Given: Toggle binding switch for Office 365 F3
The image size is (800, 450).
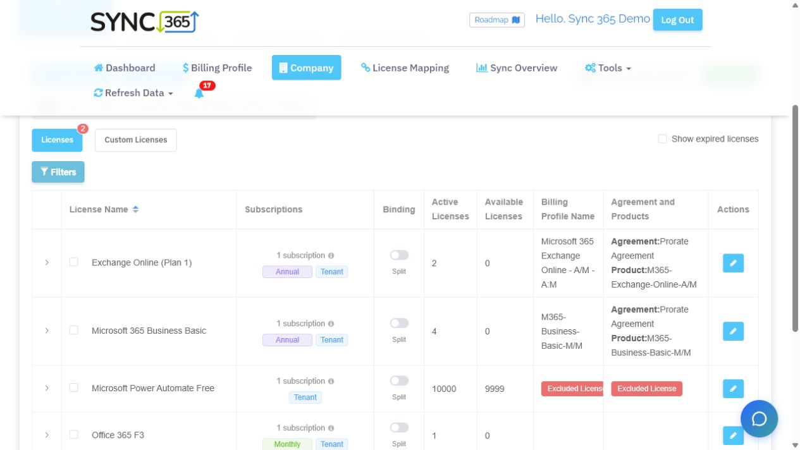Looking at the screenshot, I should click(x=399, y=427).
